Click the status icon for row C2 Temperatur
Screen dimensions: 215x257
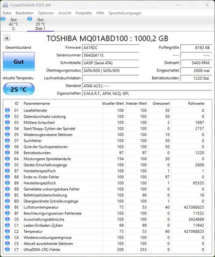(7, 231)
